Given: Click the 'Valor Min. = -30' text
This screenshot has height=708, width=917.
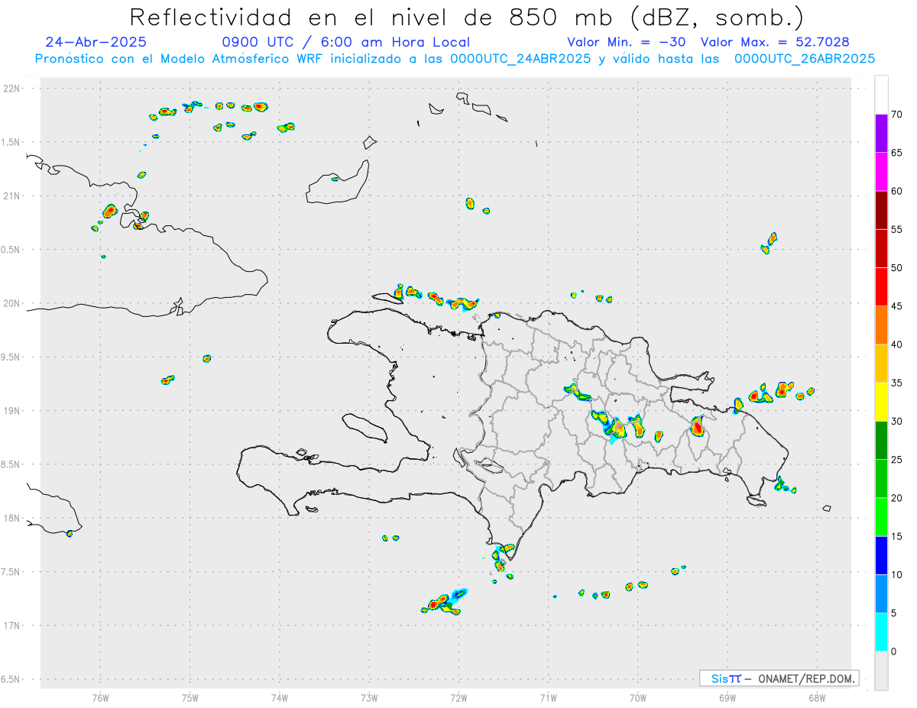Looking at the screenshot, I should coord(626,42).
